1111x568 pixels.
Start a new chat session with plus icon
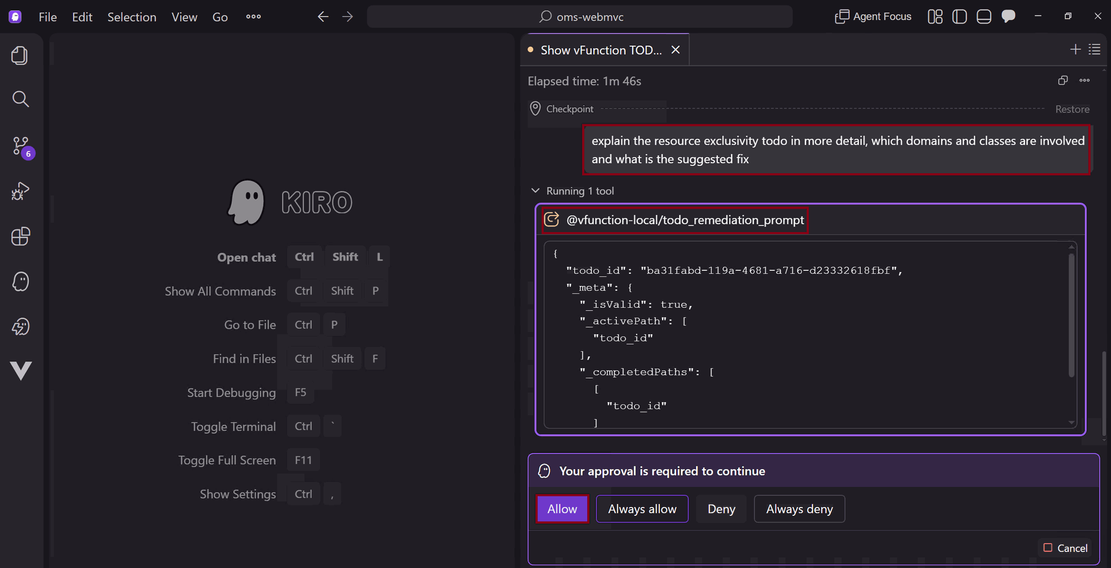click(1075, 49)
